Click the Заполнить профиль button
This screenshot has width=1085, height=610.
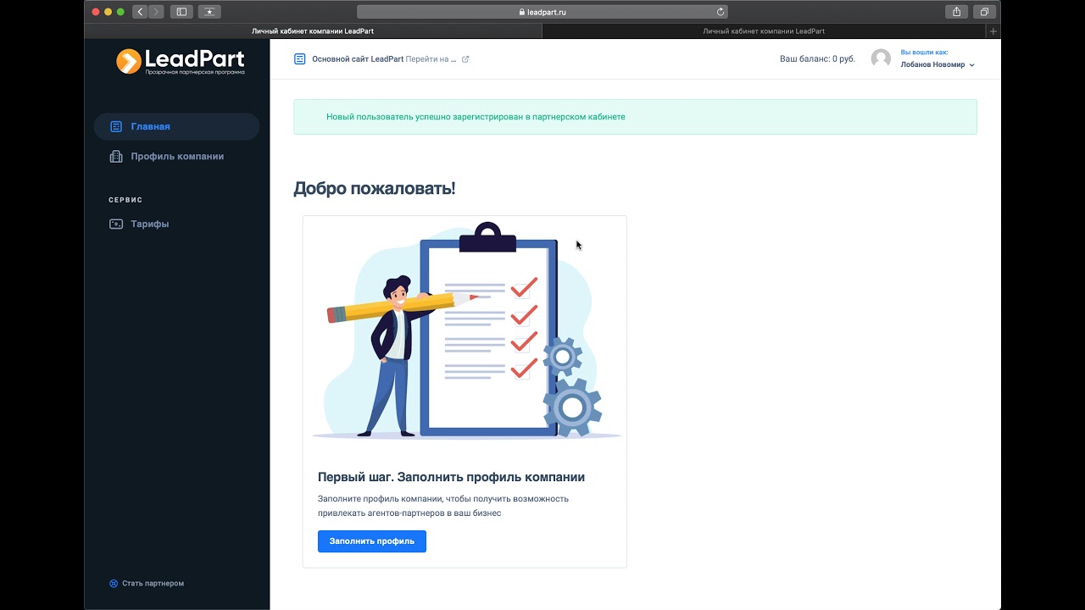pyautogui.click(x=372, y=541)
